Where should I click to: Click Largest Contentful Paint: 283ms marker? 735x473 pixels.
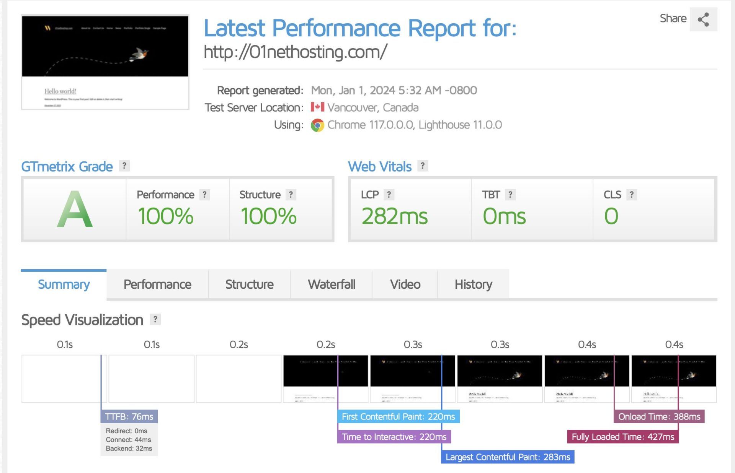point(508,457)
